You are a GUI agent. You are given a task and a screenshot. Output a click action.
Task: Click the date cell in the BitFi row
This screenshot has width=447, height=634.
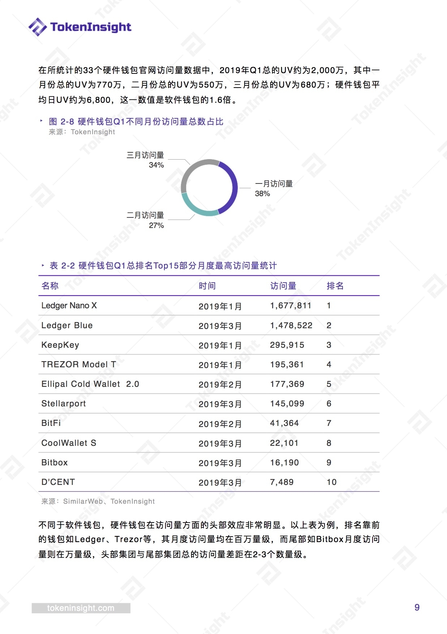220,424
